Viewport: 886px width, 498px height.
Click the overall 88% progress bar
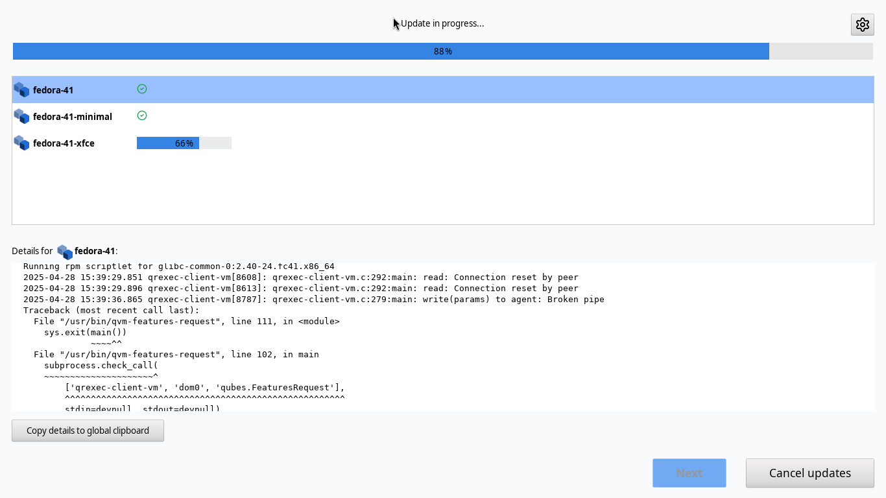coord(443,51)
